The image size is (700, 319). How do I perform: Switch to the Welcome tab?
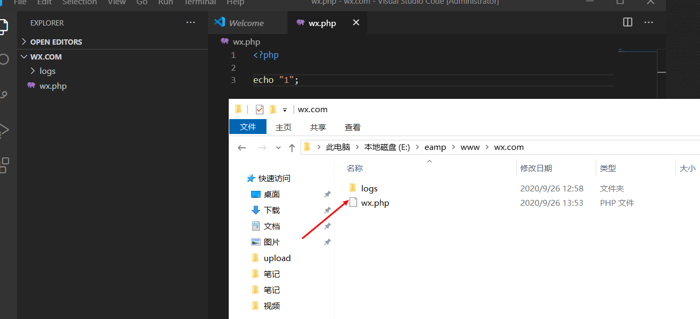point(247,23)
